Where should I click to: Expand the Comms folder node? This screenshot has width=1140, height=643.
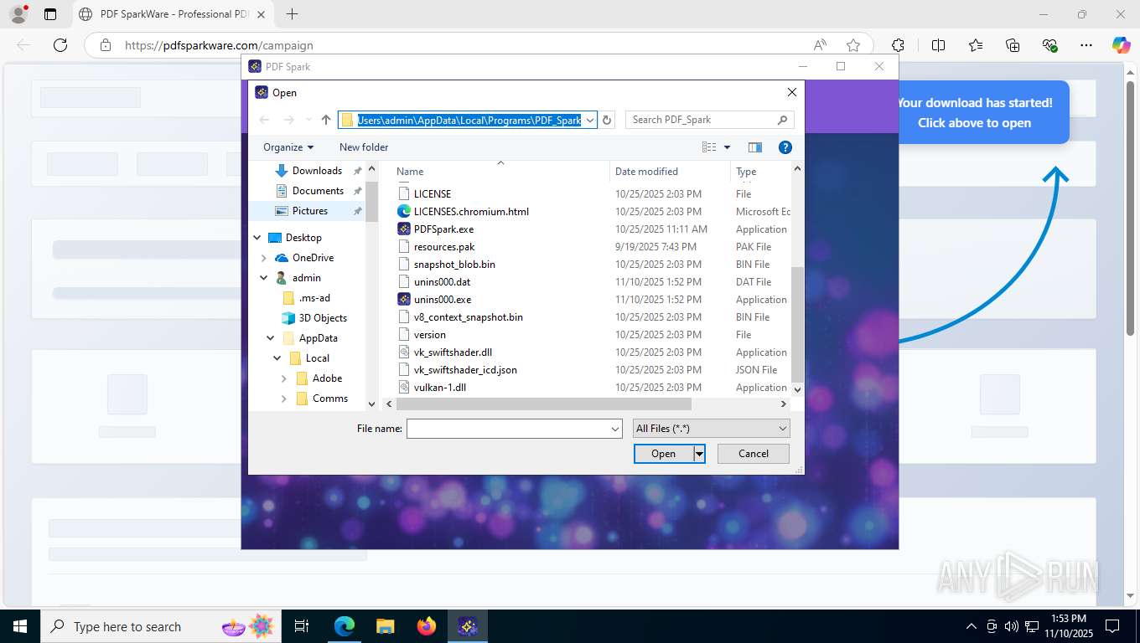click(284, 399)
